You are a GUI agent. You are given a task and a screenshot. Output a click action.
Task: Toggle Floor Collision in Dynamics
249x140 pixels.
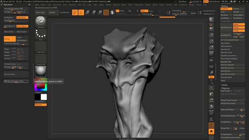point(22,26)
